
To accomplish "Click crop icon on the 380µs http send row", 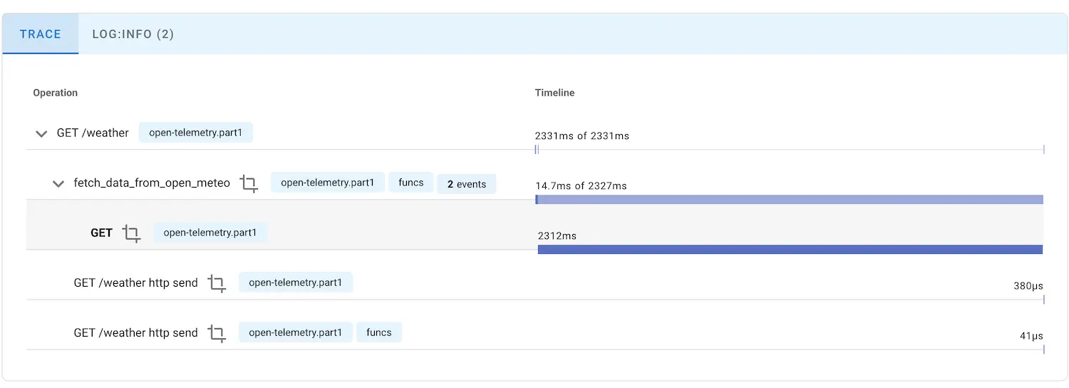I will coord(217,283).
